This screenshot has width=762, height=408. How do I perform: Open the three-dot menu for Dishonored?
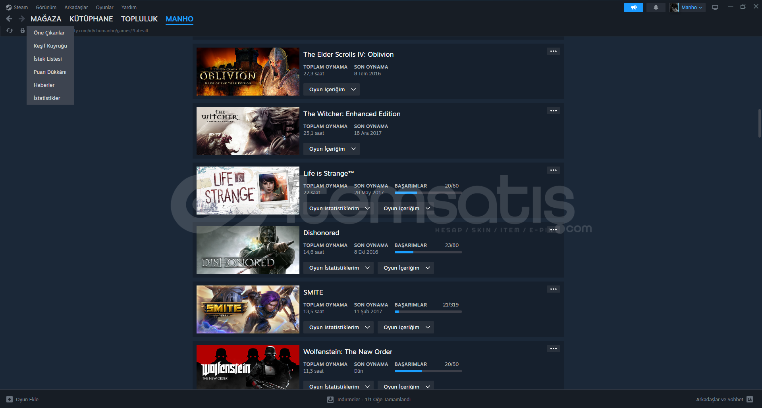click(x=554, y=230)
